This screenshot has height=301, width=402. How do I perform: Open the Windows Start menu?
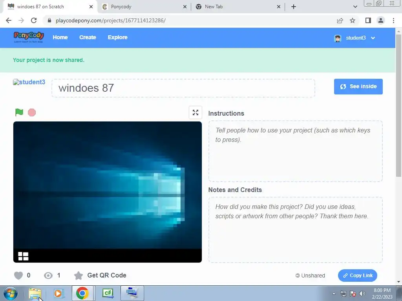[x=11, y=293]
